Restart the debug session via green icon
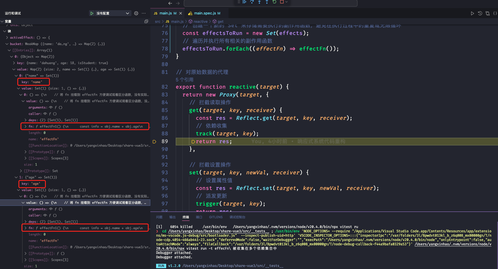Screen dimensions: 498x269 [274, 2]
